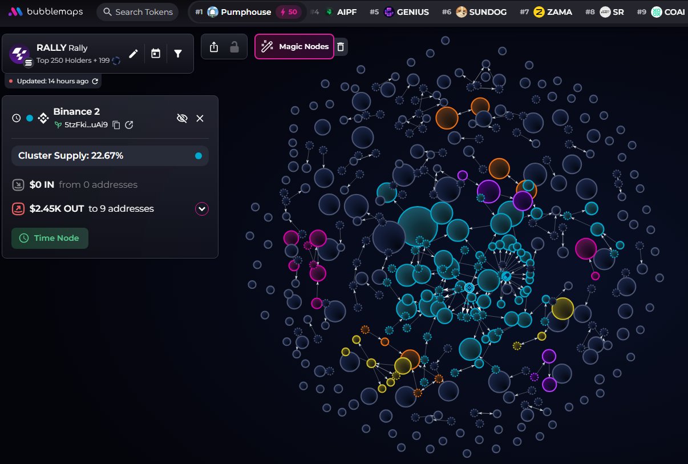Screen dimensions: 688x464
Task: Delete magic nodes with the trash icon
Action: [341, 47]
